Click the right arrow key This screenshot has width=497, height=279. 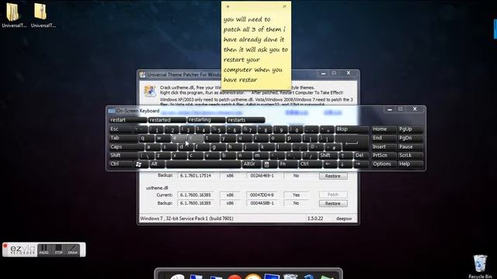click(358, 164)
